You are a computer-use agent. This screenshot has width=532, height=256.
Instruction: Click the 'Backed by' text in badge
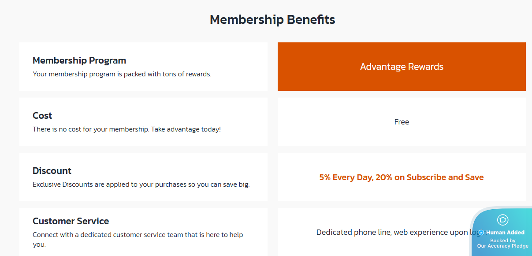pos(502,241)
